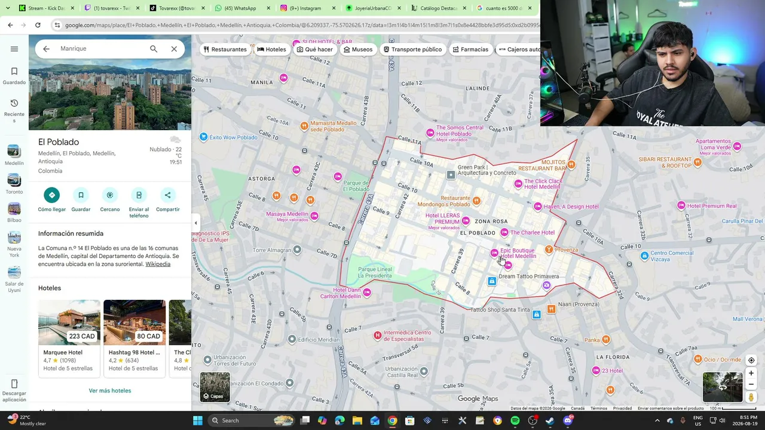765x430 pixels.
Task: Open the Wikipedia link in summary
Action: (158, 264)
